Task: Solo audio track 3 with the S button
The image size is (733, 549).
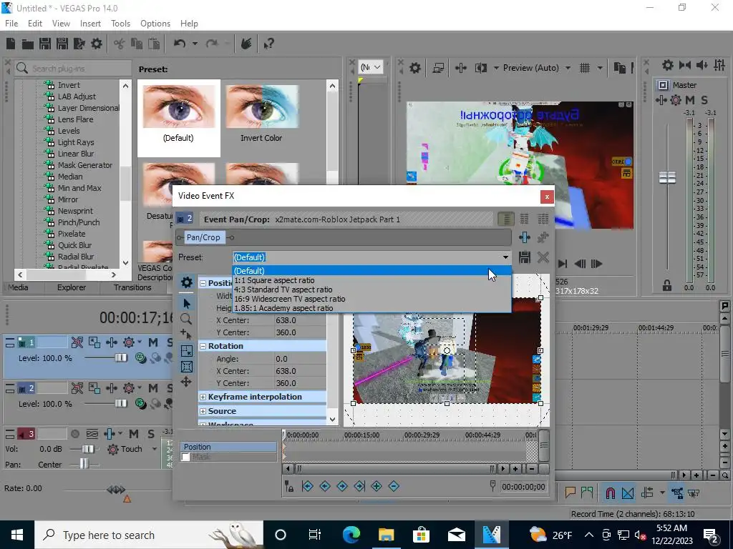Action: [150, 434]
